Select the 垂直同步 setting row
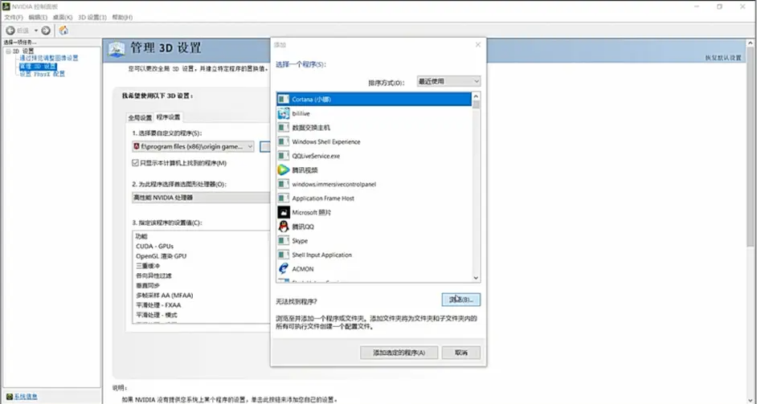Image resolution: width=757 pixels, height=404 pixels. pos(201,286)
